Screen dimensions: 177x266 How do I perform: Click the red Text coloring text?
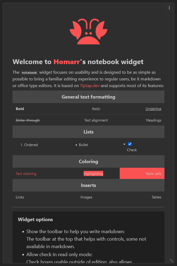26,174
